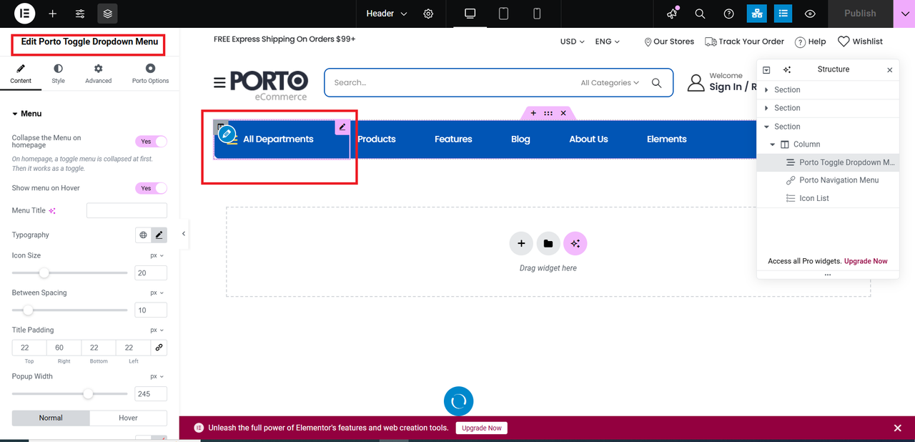Switch to mobile responsive view
This screenshot has height=442, width=915.
point(537,14)
